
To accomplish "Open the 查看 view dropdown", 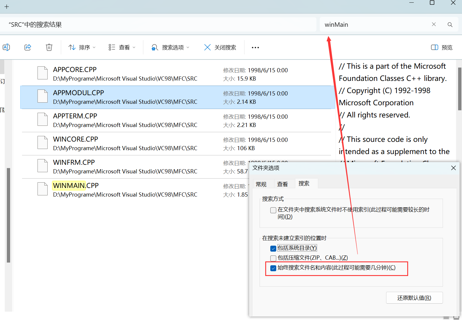I will point(122,47).
